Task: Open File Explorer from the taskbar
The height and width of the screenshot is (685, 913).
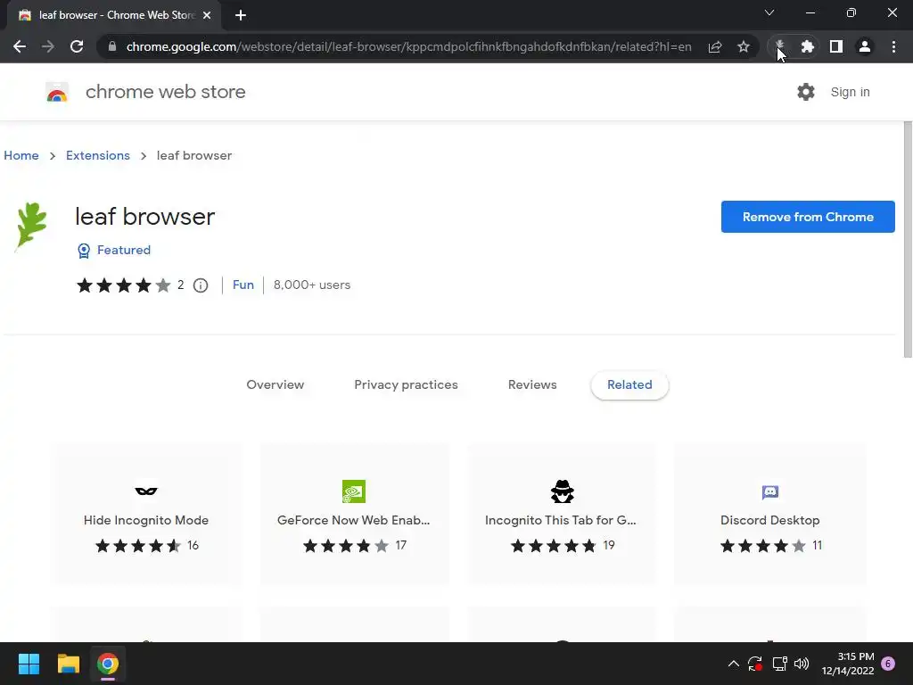Action: (x=69, y=664)
